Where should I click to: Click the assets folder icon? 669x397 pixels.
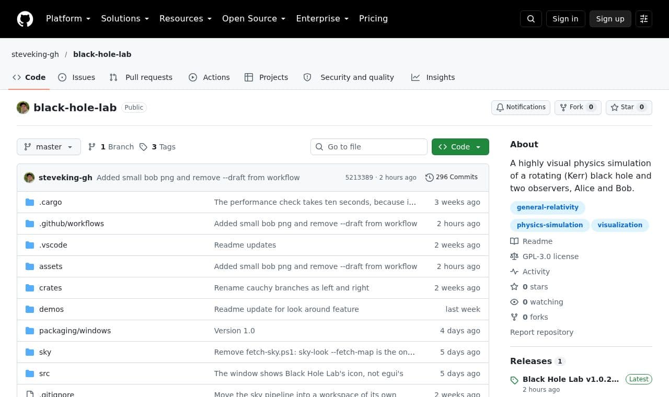tap(30, 266)
